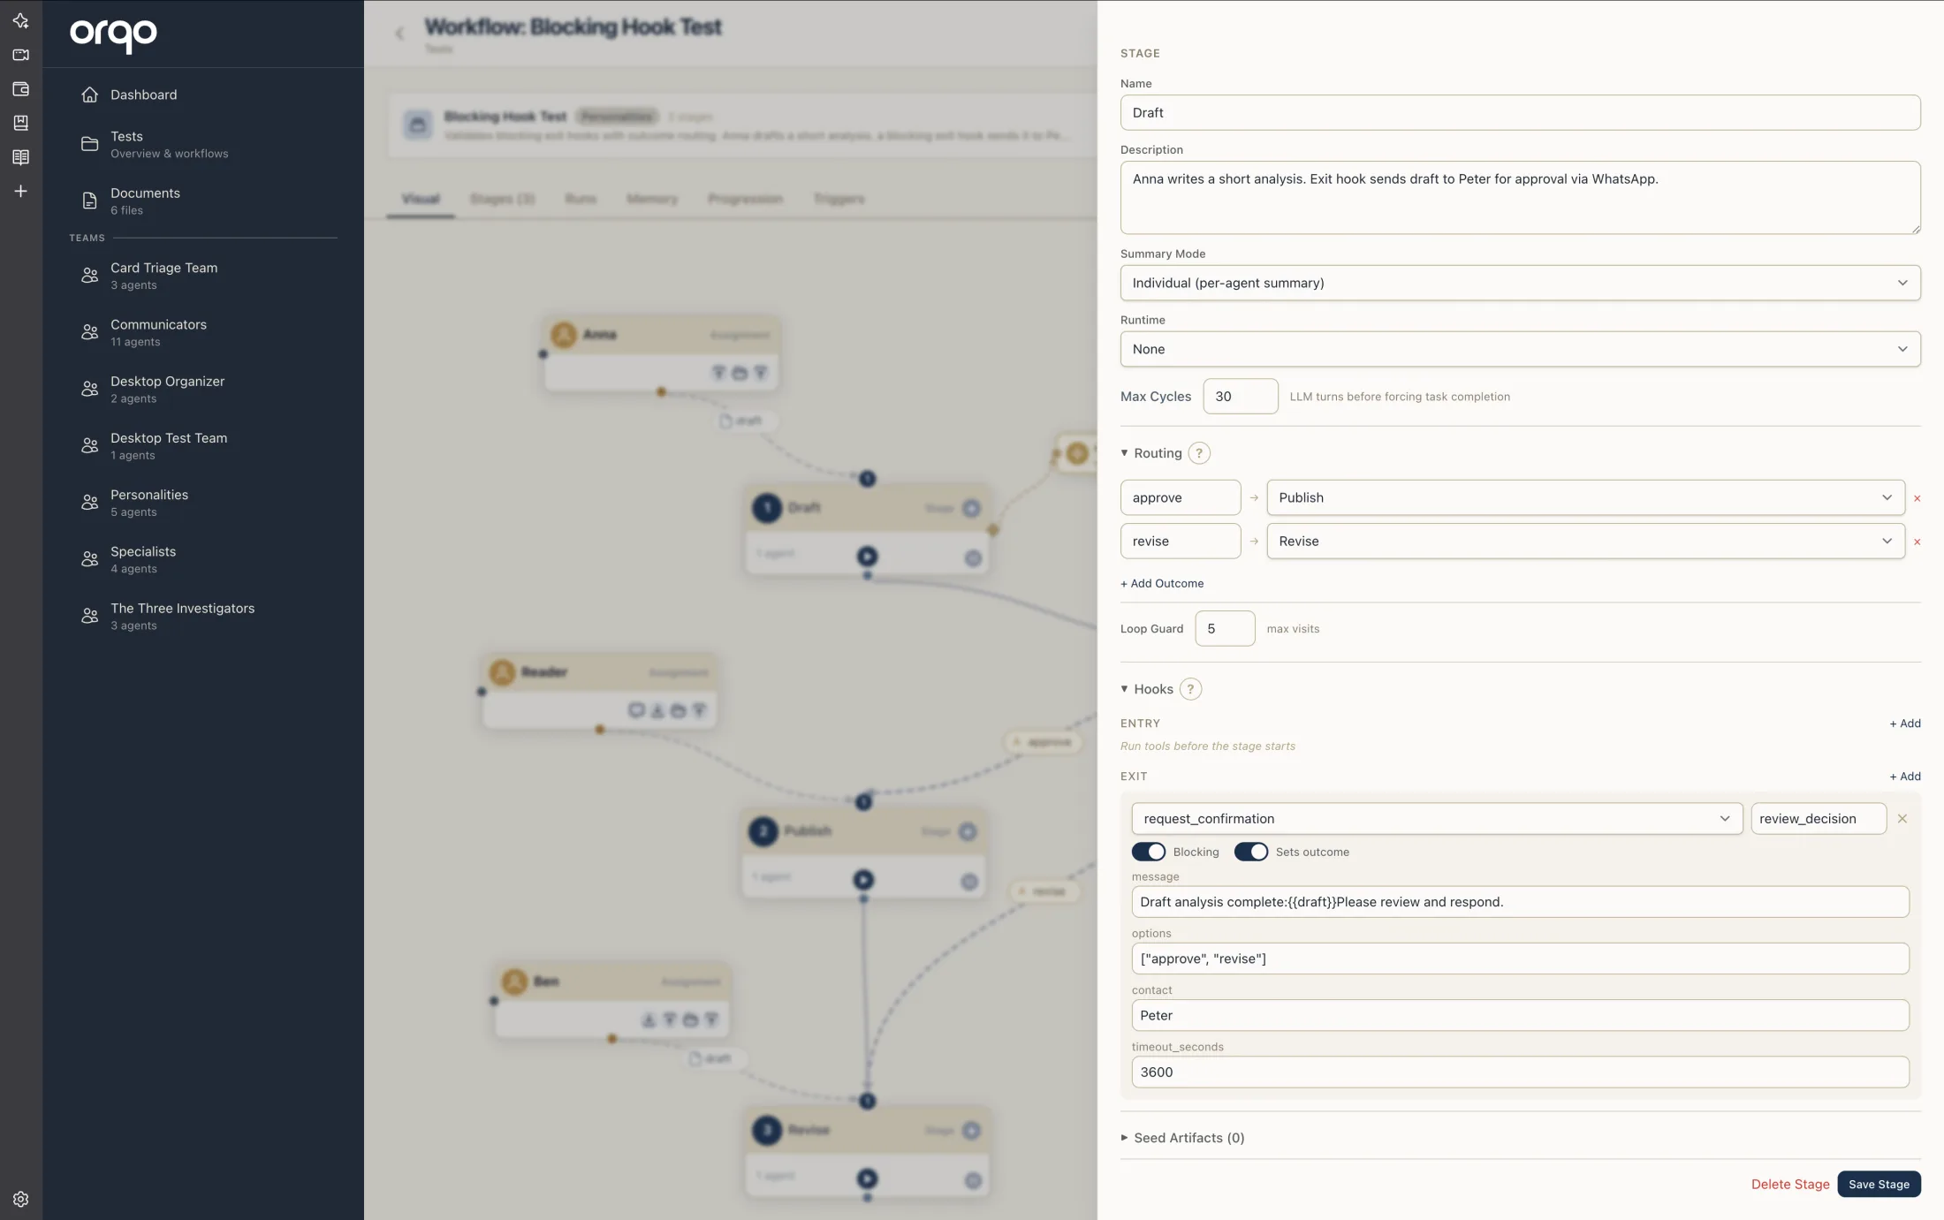Expand Seed Artifacts section
Image resolution: width=1944 pixels, height=1220 pixels.
click(1182, 1138)
